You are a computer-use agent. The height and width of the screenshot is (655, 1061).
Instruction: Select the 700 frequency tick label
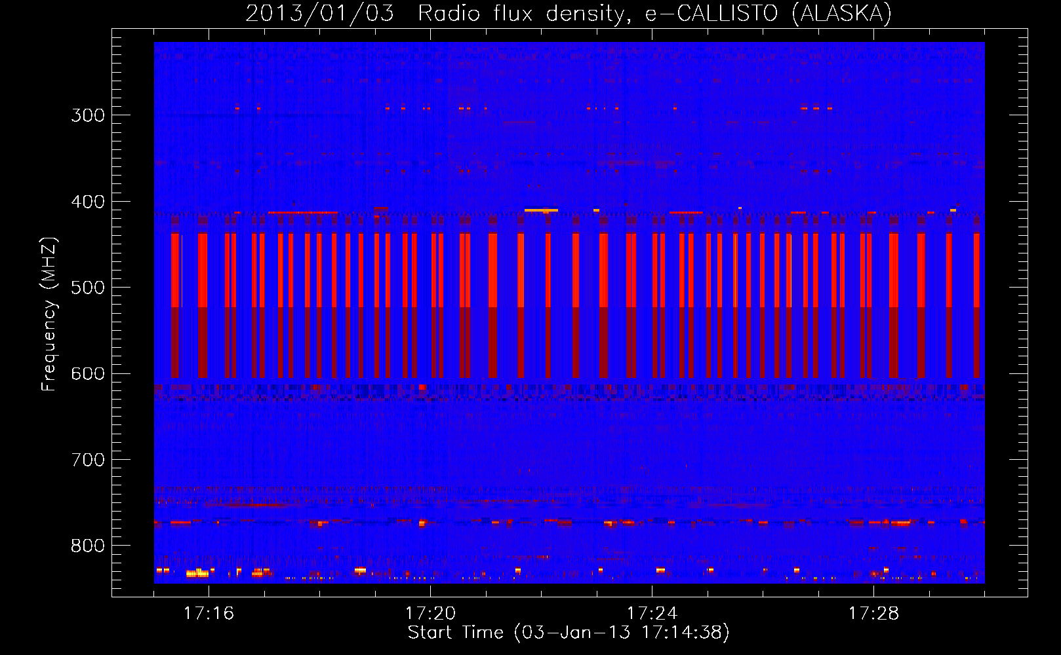88,460
